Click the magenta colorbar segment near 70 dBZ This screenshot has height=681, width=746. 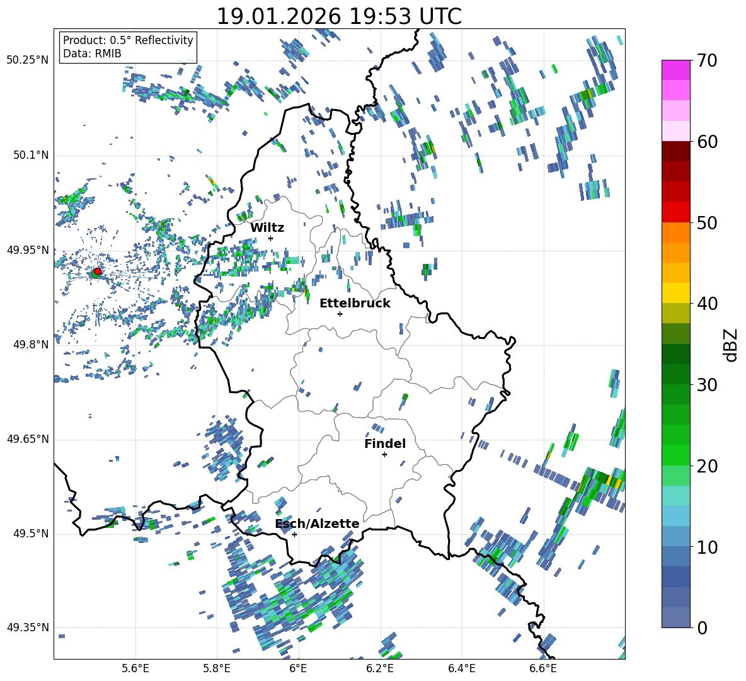tap(675, 70)
